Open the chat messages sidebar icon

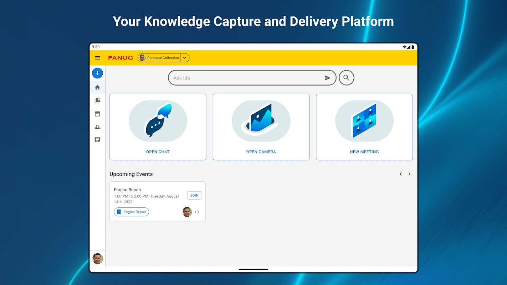point(97,140)
